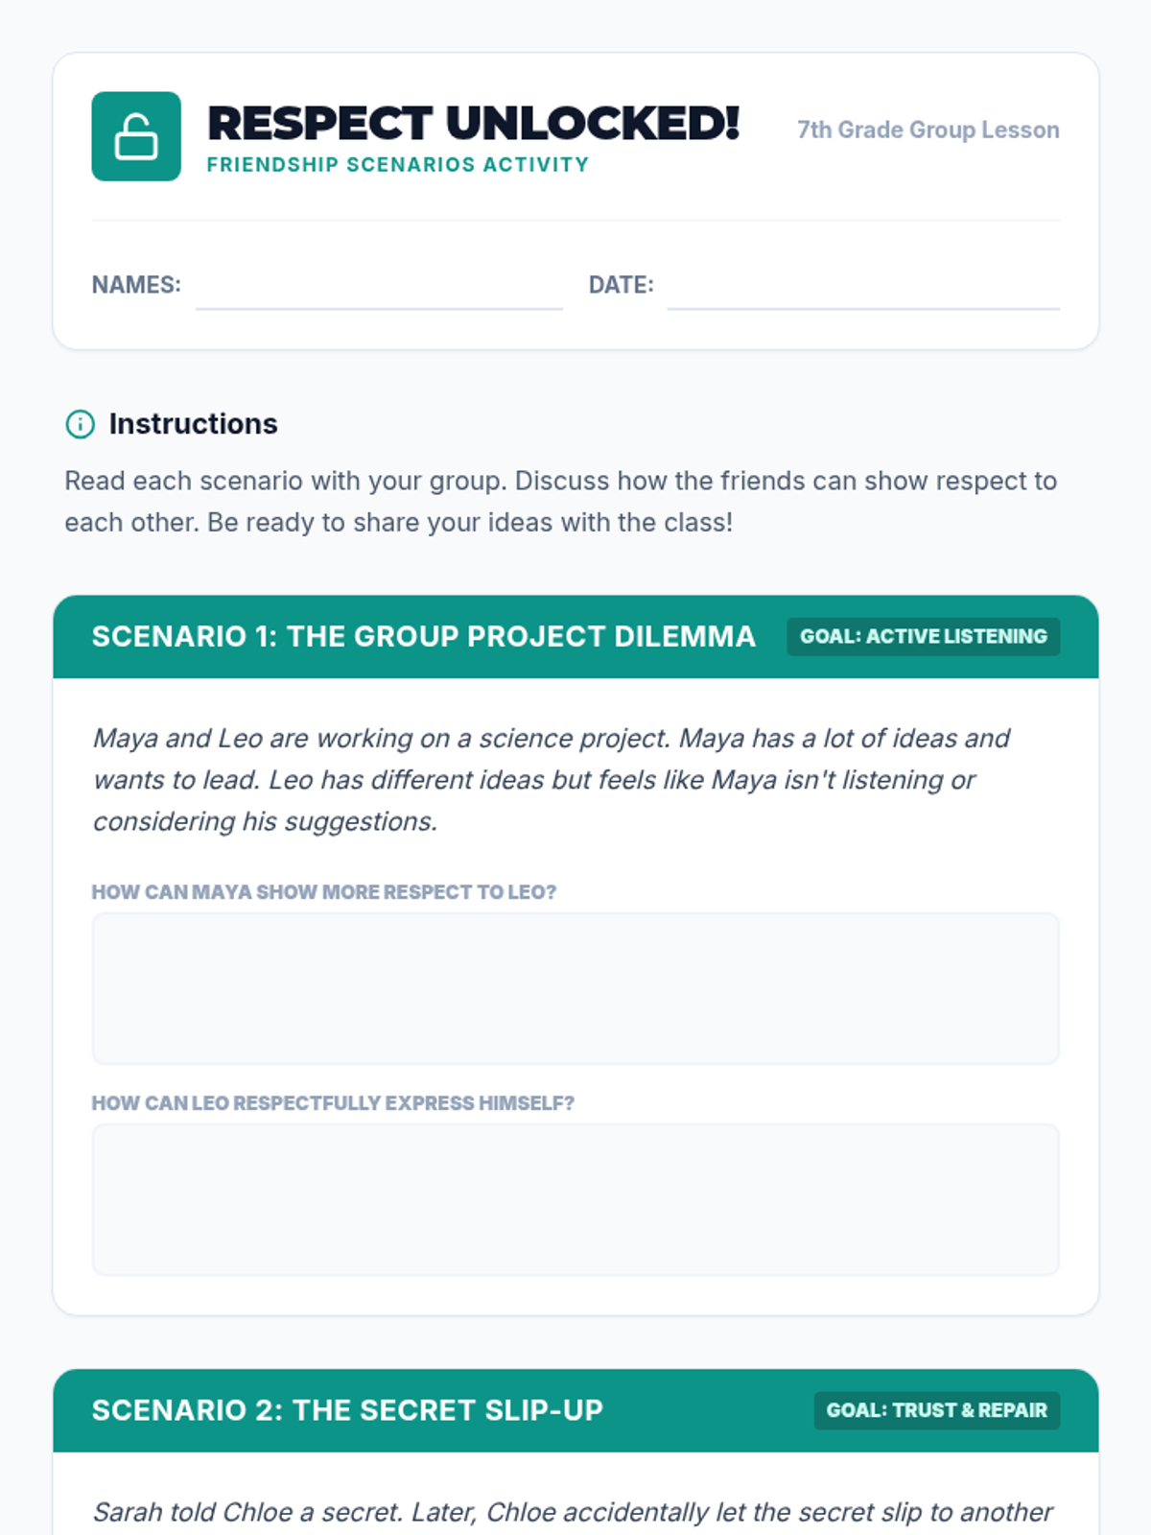Click Friendship Scenarios Activity subtitle

tap(398, 165)
